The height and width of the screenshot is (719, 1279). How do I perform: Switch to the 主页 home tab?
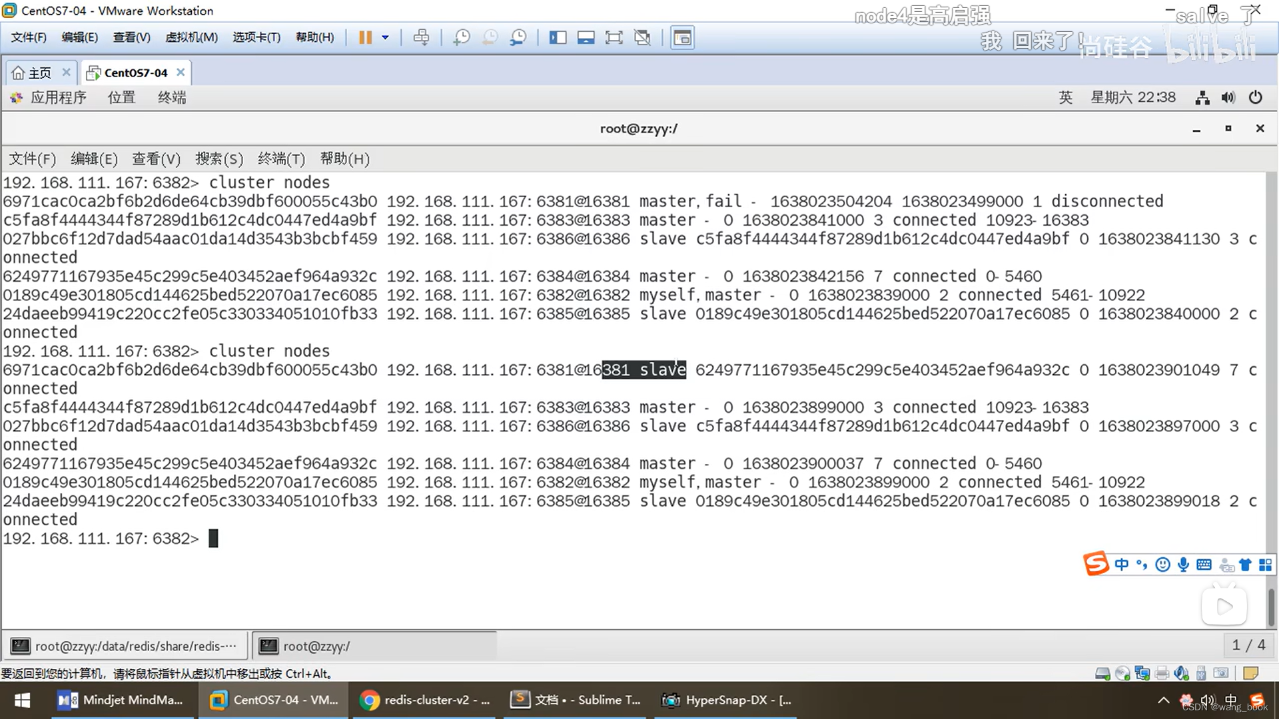click(39, 73)
